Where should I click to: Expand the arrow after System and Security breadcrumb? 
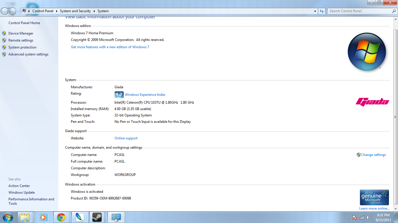point(94,11)
